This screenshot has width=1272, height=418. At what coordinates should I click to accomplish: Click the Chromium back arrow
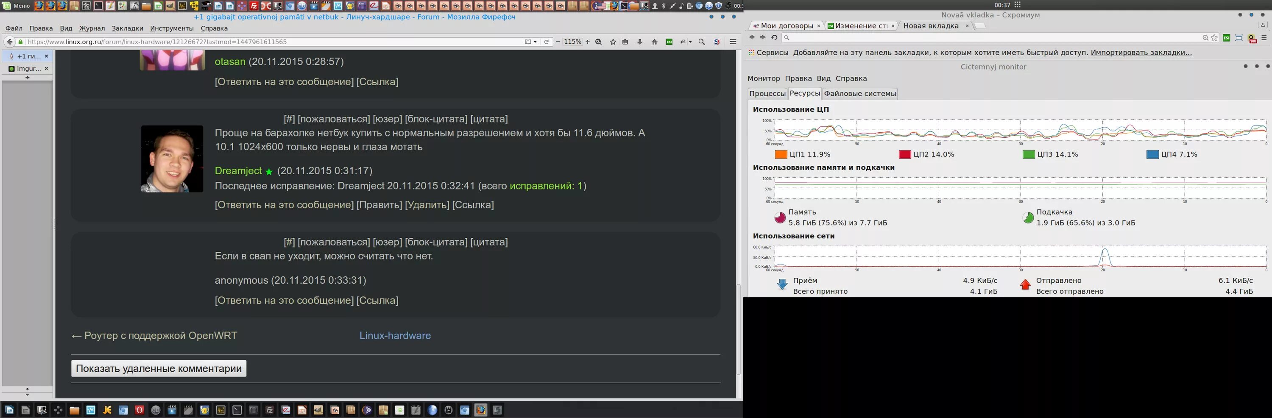752,37
